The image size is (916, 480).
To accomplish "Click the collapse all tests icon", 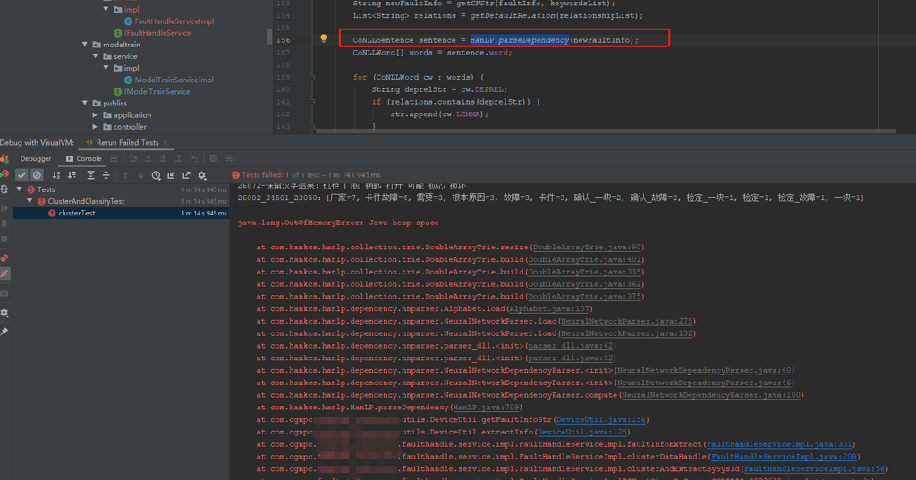I will (x=106, y=175).
